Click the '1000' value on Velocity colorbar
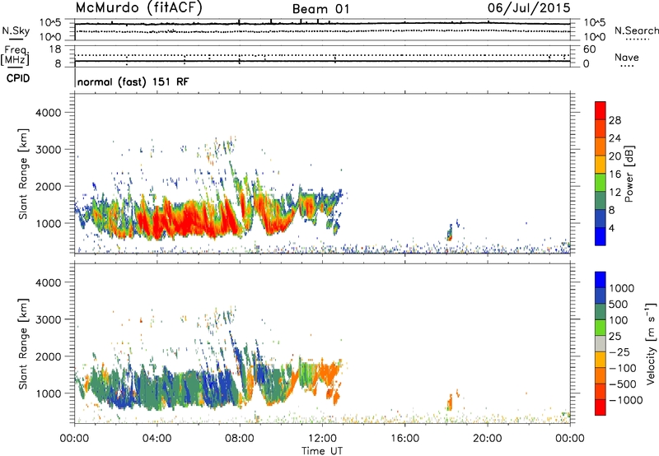This screenshot has width=659, height=456. coord(621,288)
